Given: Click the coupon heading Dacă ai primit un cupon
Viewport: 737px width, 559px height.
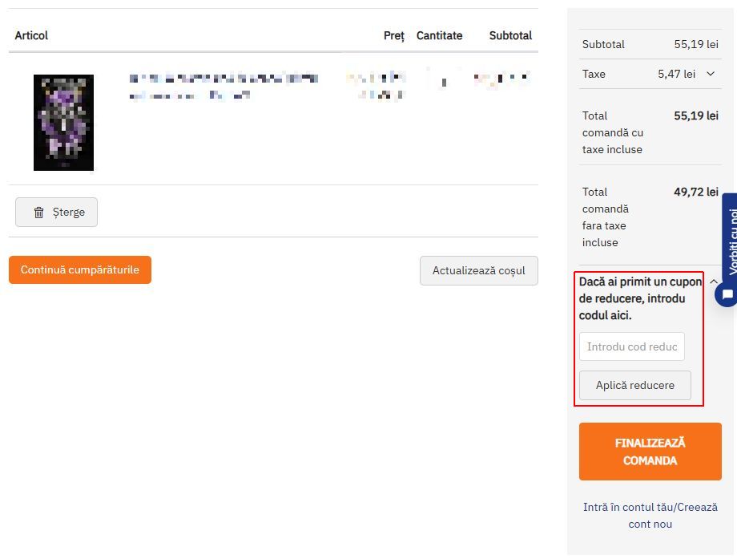Looking at the screenshot, I should click(640, 298).
